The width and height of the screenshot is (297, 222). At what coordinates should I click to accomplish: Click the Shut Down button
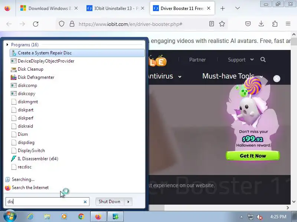[110, 202]
